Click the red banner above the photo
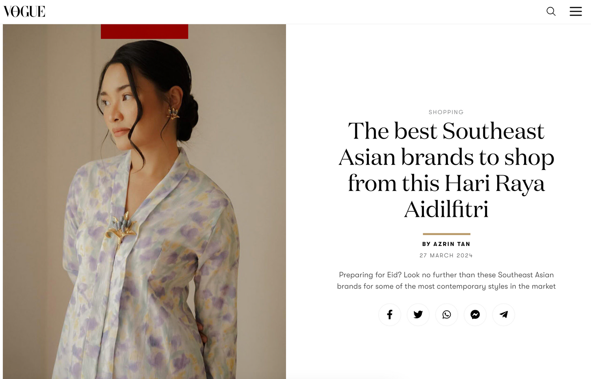Viewport: 591px width, 379px height. (145, 31)
